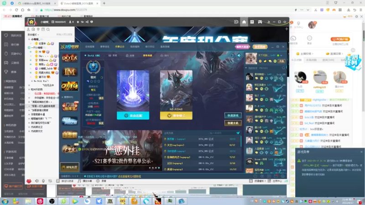Open YY audio mixer settings icon
The width and height of the screenshot is (365, 205).
click(x=50, y=181)
